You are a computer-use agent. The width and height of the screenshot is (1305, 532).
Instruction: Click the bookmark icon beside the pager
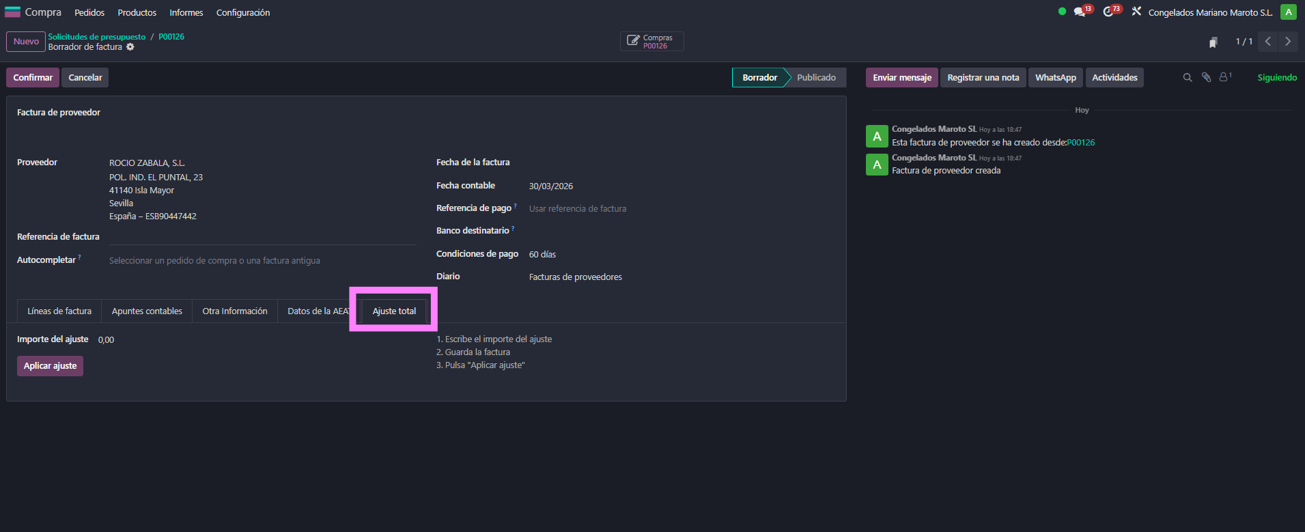click(x=1213, y=42)
